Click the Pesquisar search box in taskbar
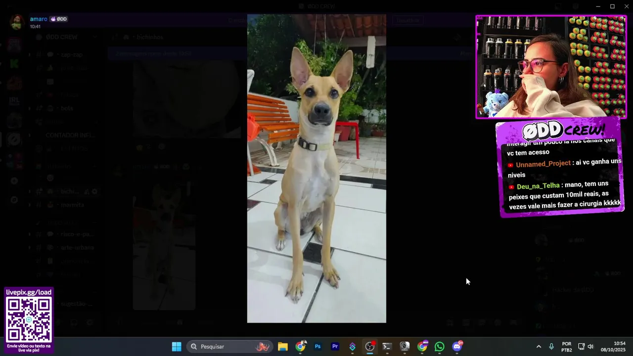Screen dimensions: 633x356 click(229, 347)
